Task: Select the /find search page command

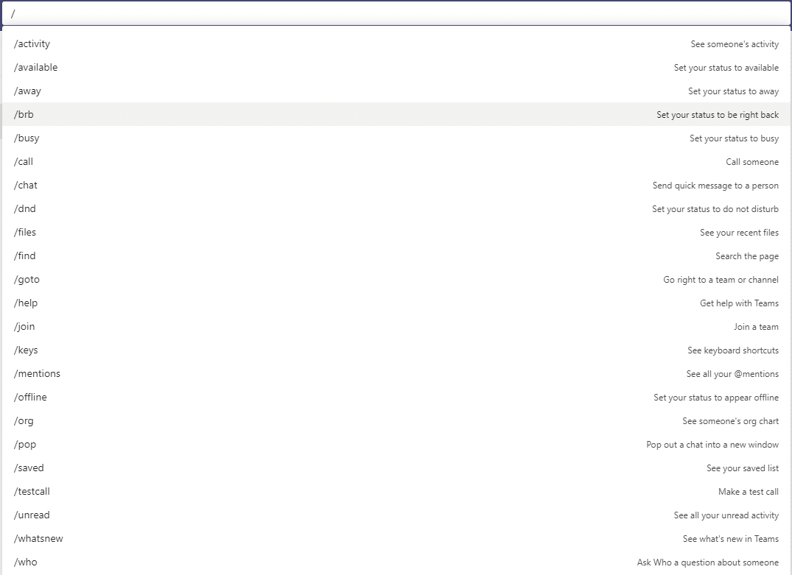Action: [25, 256]
